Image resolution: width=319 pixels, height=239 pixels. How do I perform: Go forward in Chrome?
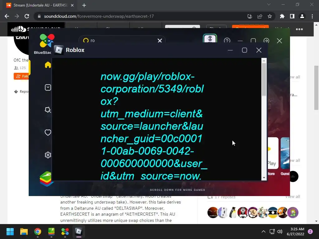tap(17, 16)
